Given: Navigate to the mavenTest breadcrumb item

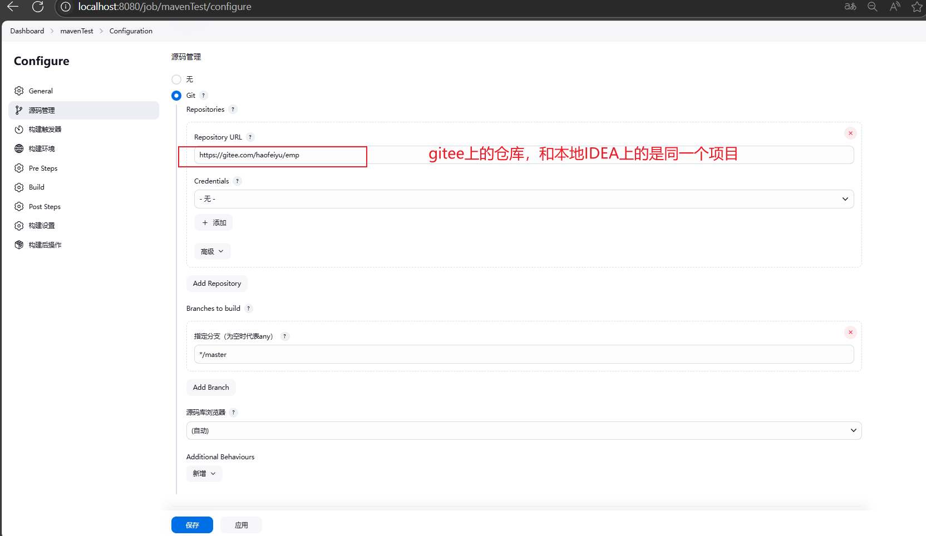Looking at the screenshot, I should pos(77,31).
